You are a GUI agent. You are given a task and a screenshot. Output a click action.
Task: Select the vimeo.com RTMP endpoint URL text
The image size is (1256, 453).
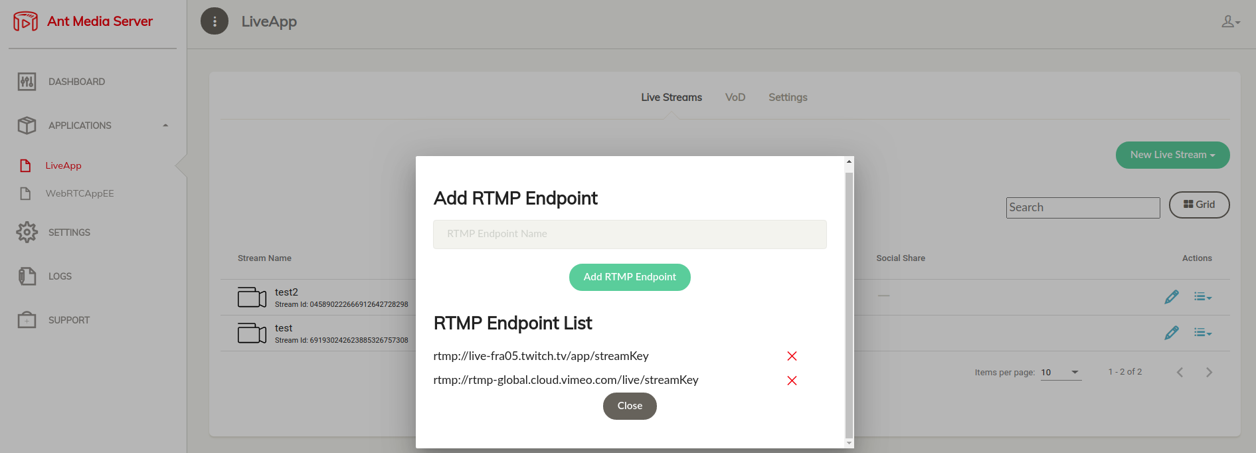click(x=566, y=380)
